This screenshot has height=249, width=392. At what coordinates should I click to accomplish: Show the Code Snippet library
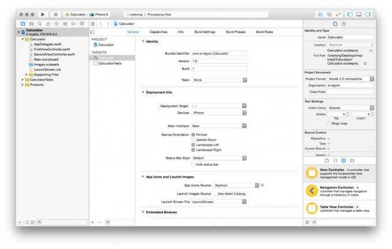tap(336, 160)
